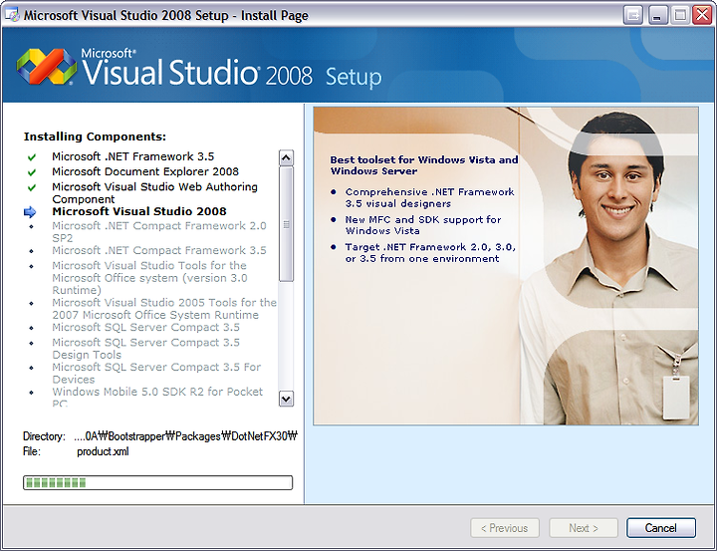This screenshot has width=717, height=551.
Task: Click the disabled Previous button
Action: pos(504,528)
